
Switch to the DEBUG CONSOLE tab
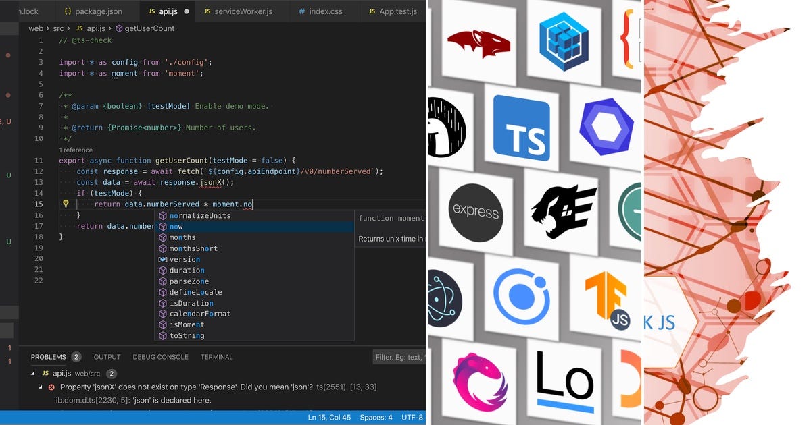click(160, 356)
